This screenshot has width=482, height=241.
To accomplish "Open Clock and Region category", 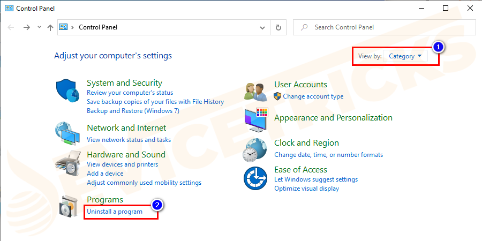I will point(306,143).
